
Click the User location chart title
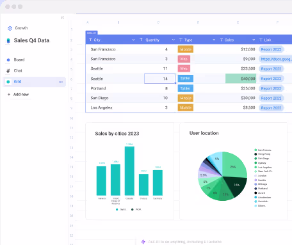click(204, 133)
